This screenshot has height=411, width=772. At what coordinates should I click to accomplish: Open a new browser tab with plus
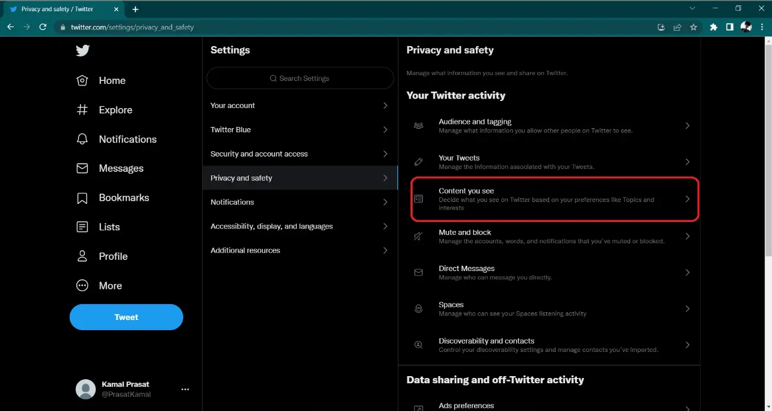pos(135,9)
